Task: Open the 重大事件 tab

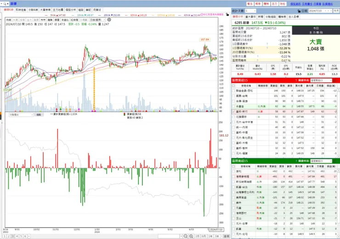Action: (x=250, y=17)
